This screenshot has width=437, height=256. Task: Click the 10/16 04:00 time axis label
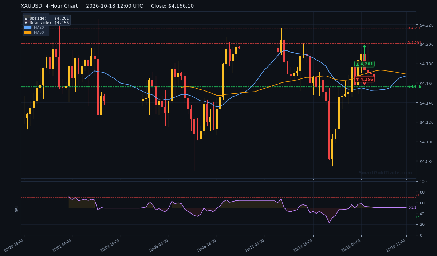point(351,245)
